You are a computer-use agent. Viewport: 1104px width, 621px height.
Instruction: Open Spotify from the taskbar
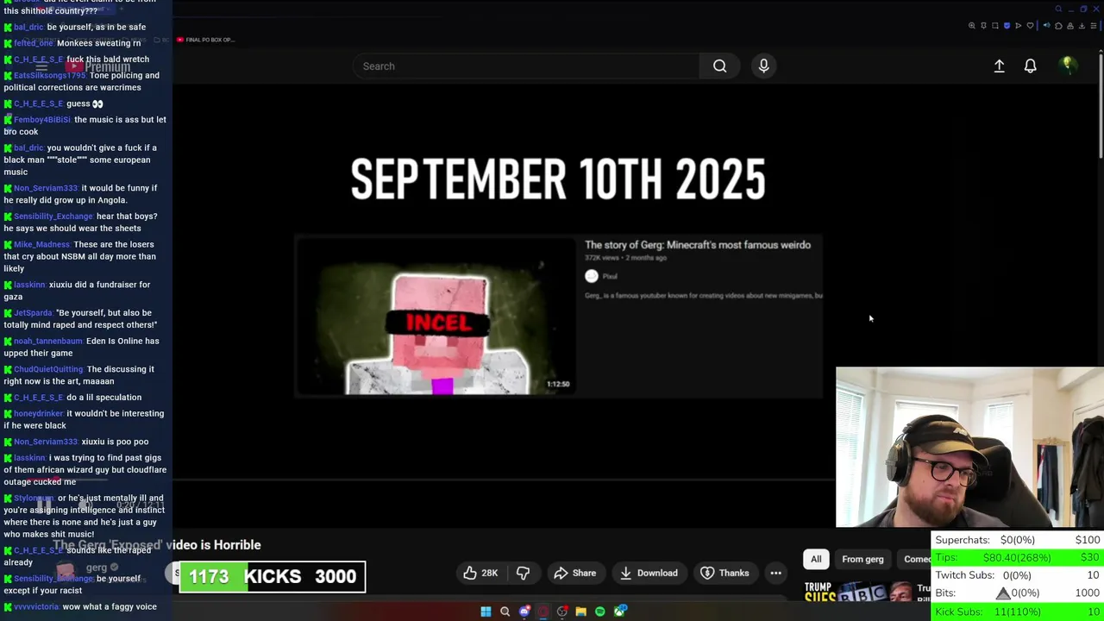tap(600, 612)
